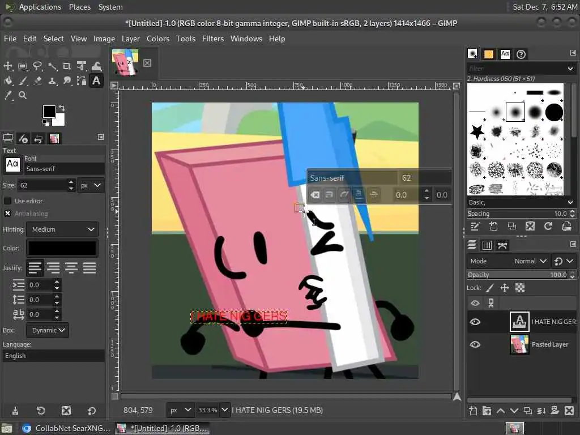
Task: Select the Free Select lasso tool
Action: [x=37, y=66]
